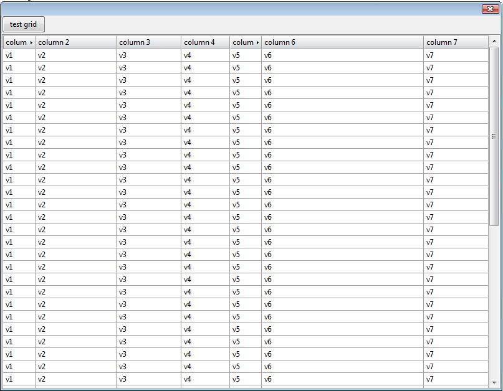Click the v3 cell in the first row

(x=148, y=55)
